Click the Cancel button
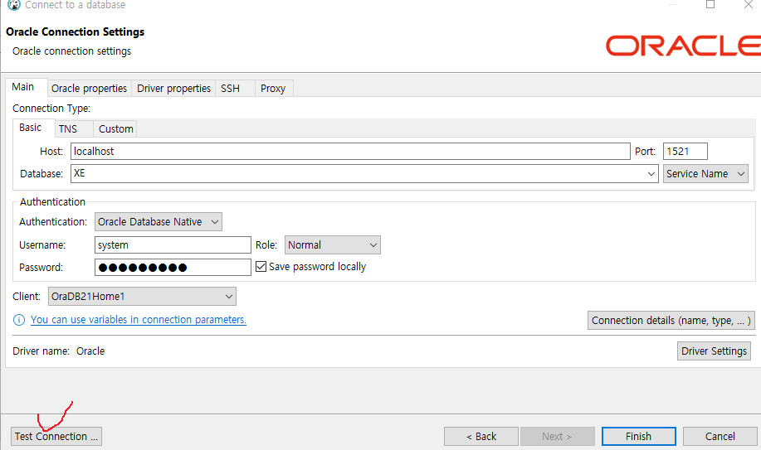This screenshot has height=450, width=761. tap(720, 437)
